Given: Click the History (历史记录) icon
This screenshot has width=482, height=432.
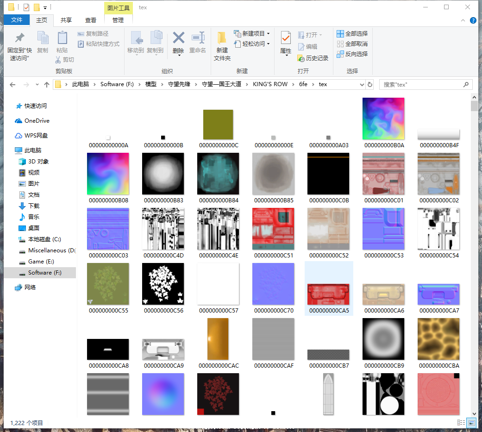Looking at the screenshot, I should coord(313,58).
